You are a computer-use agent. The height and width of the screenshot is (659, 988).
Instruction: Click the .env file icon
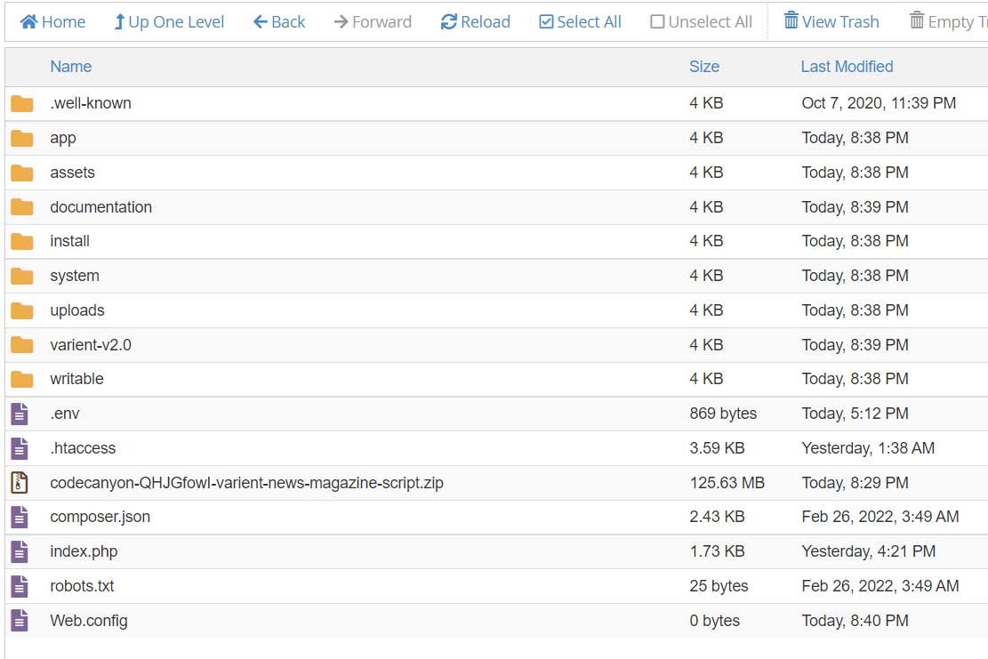(x=20, y=414)
